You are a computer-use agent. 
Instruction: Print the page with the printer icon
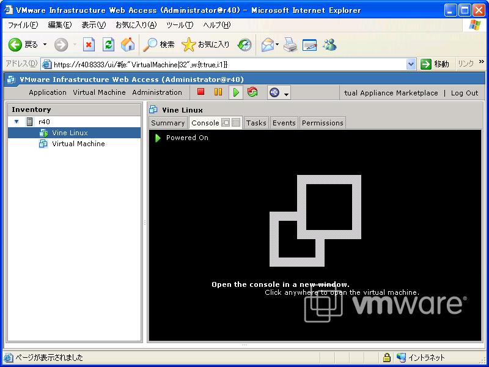pyautogui.click(x=290, y=45)
